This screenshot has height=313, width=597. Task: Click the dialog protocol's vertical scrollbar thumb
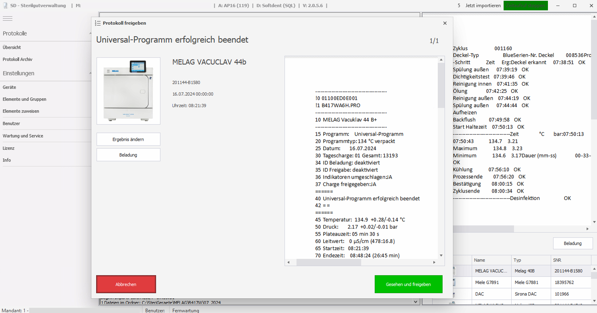click(x=441, y=85)
